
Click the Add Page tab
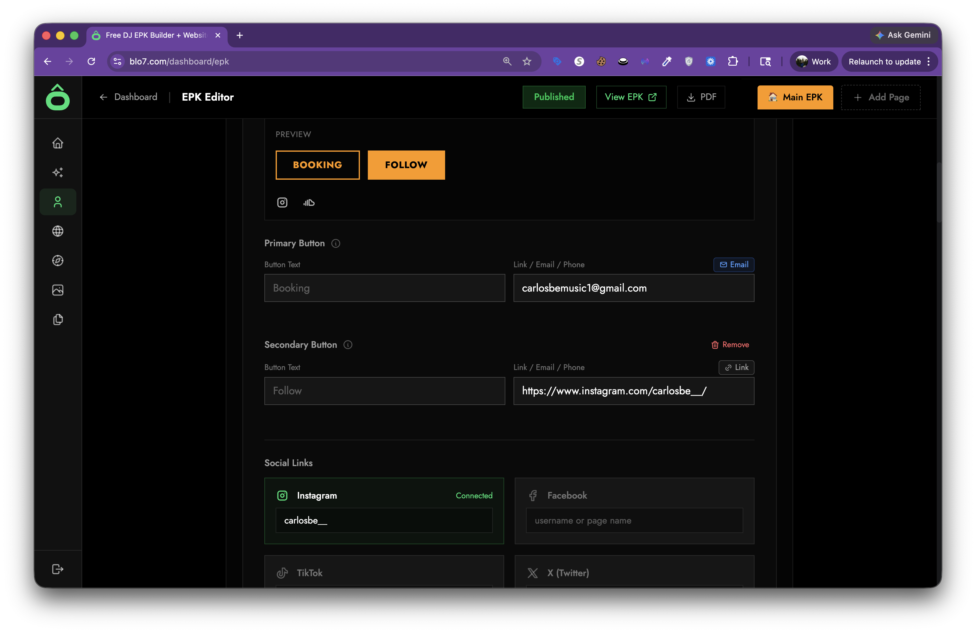click(x=880, y=97)
